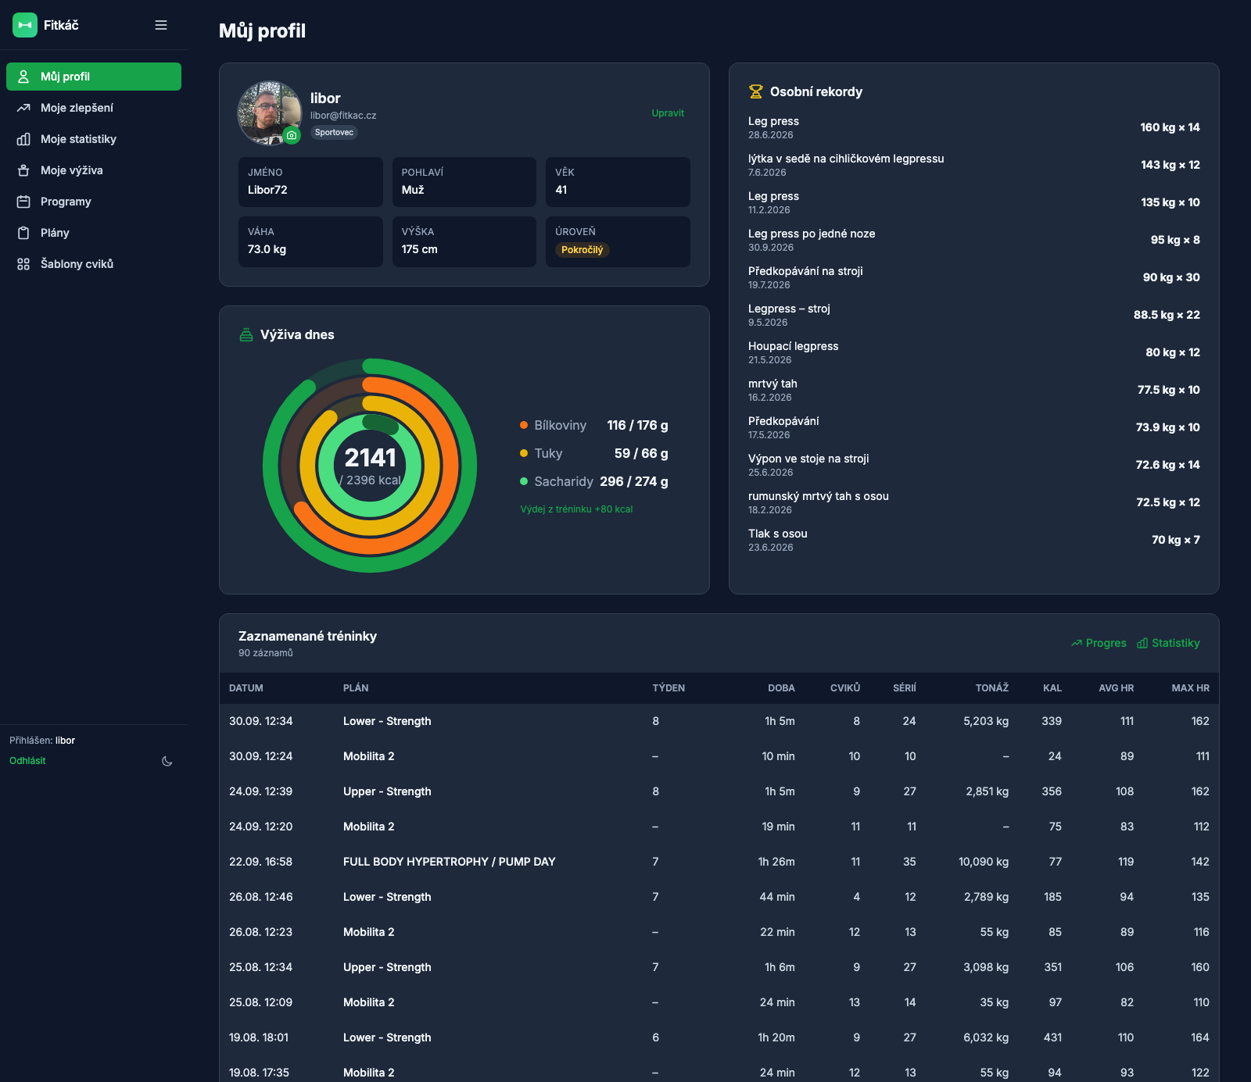Go to Programy in the sidebar
This screenshot has height=1082, width=1251.
click(x=94, y=202)
